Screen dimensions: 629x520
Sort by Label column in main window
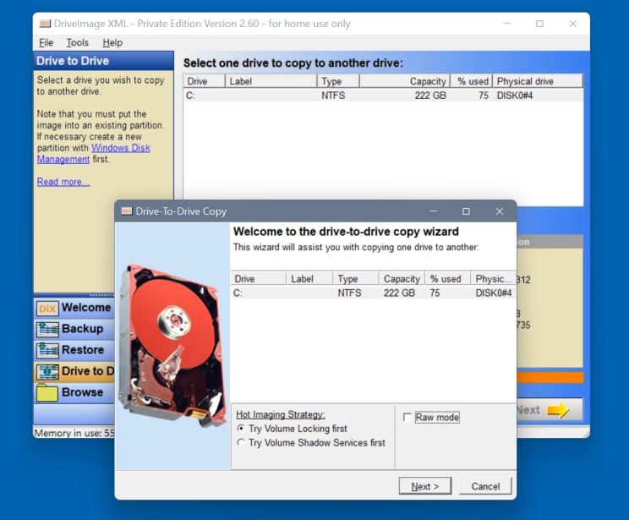click(x=271, y=81)
